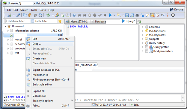Expand the Query history helper node
Screen dimensions: 187x109
143,43
